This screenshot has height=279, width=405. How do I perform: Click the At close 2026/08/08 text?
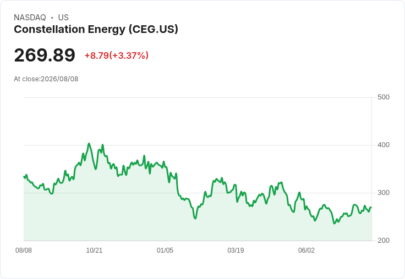pyautogui.click(x=46, y=79)
